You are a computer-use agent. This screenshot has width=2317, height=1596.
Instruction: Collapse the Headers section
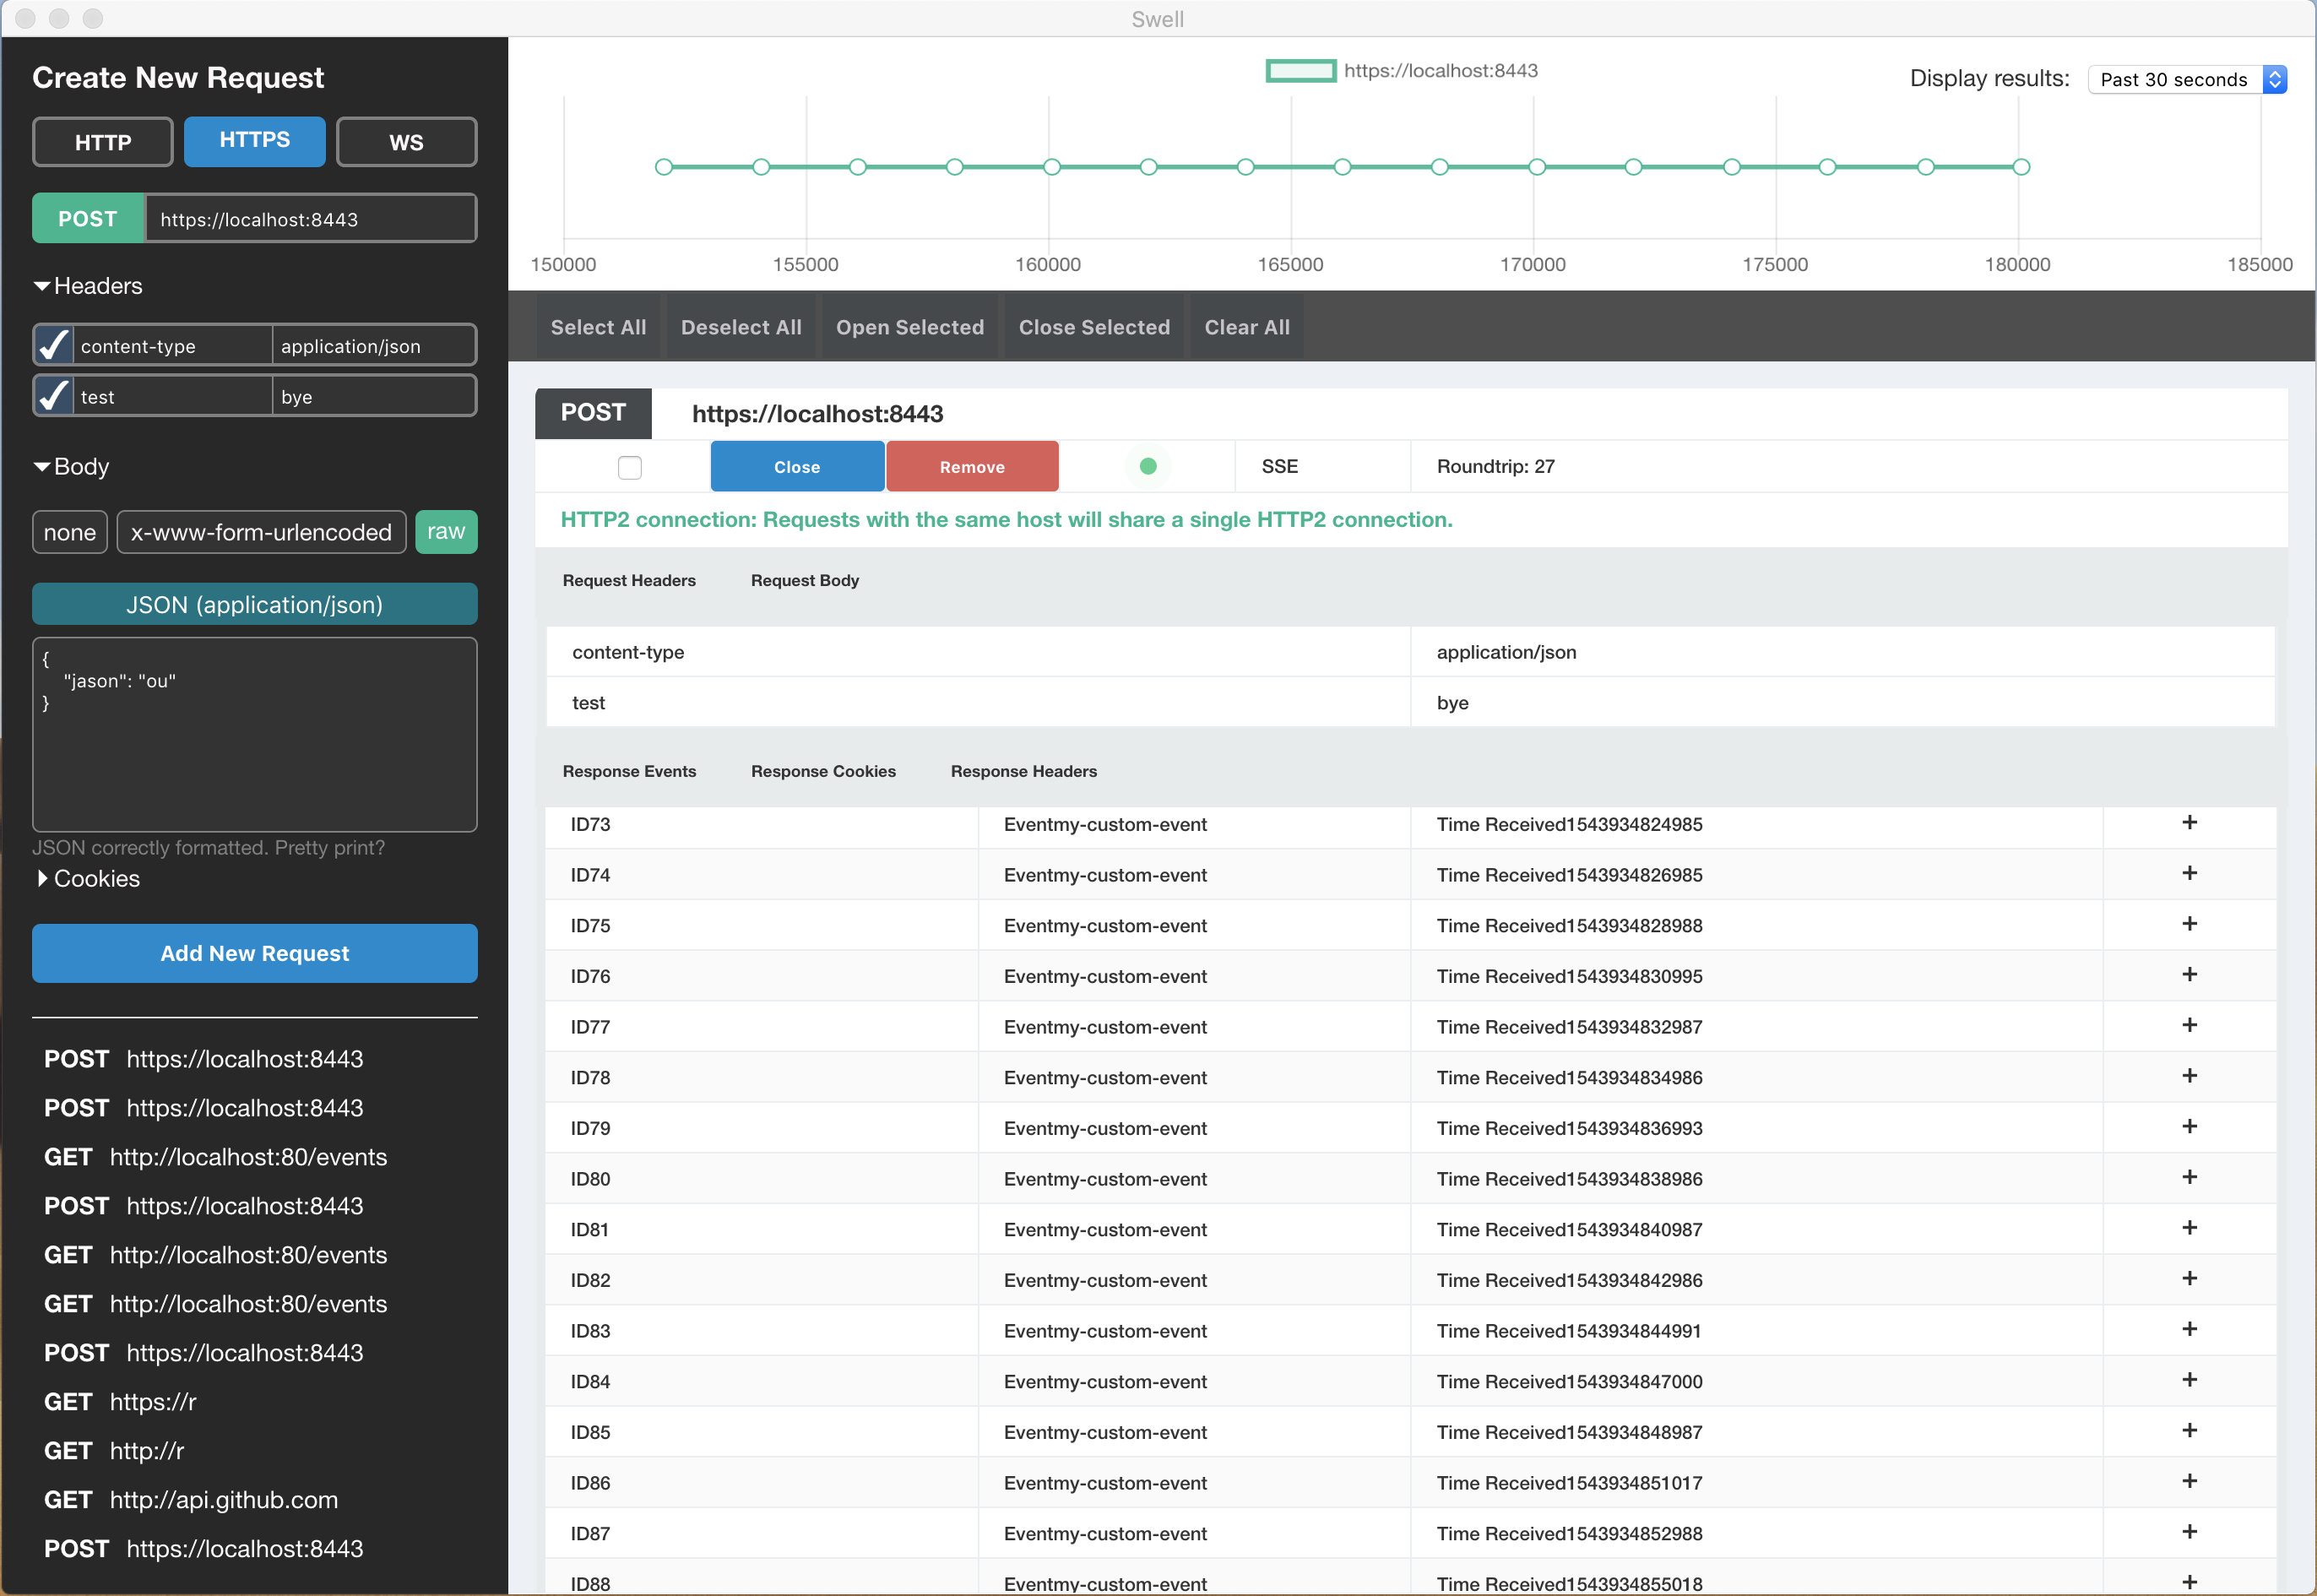tap(88, 286)
